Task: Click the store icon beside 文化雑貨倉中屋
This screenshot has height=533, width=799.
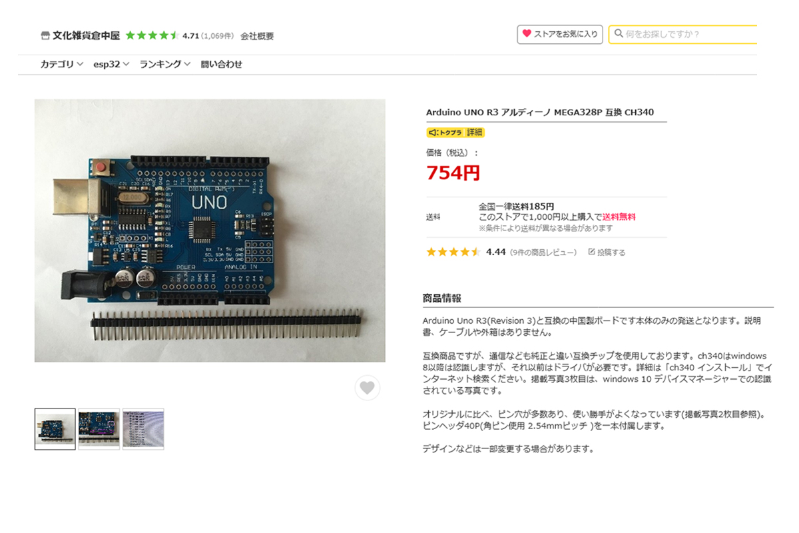Action: click(x=45, y=35)
